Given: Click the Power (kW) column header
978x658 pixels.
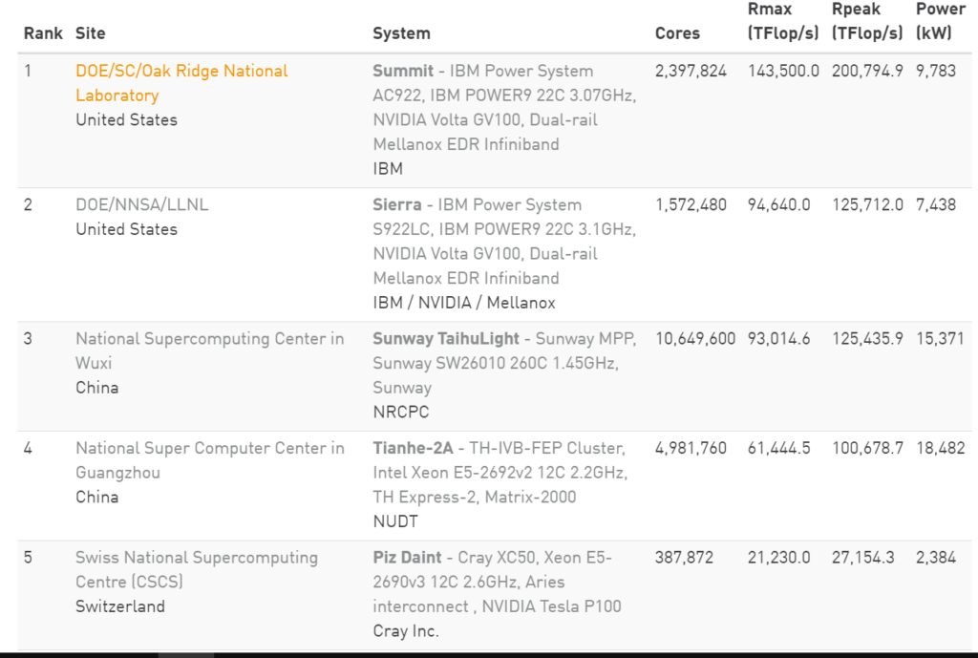Looking at the screenshot, I should [x=941, y=21].
